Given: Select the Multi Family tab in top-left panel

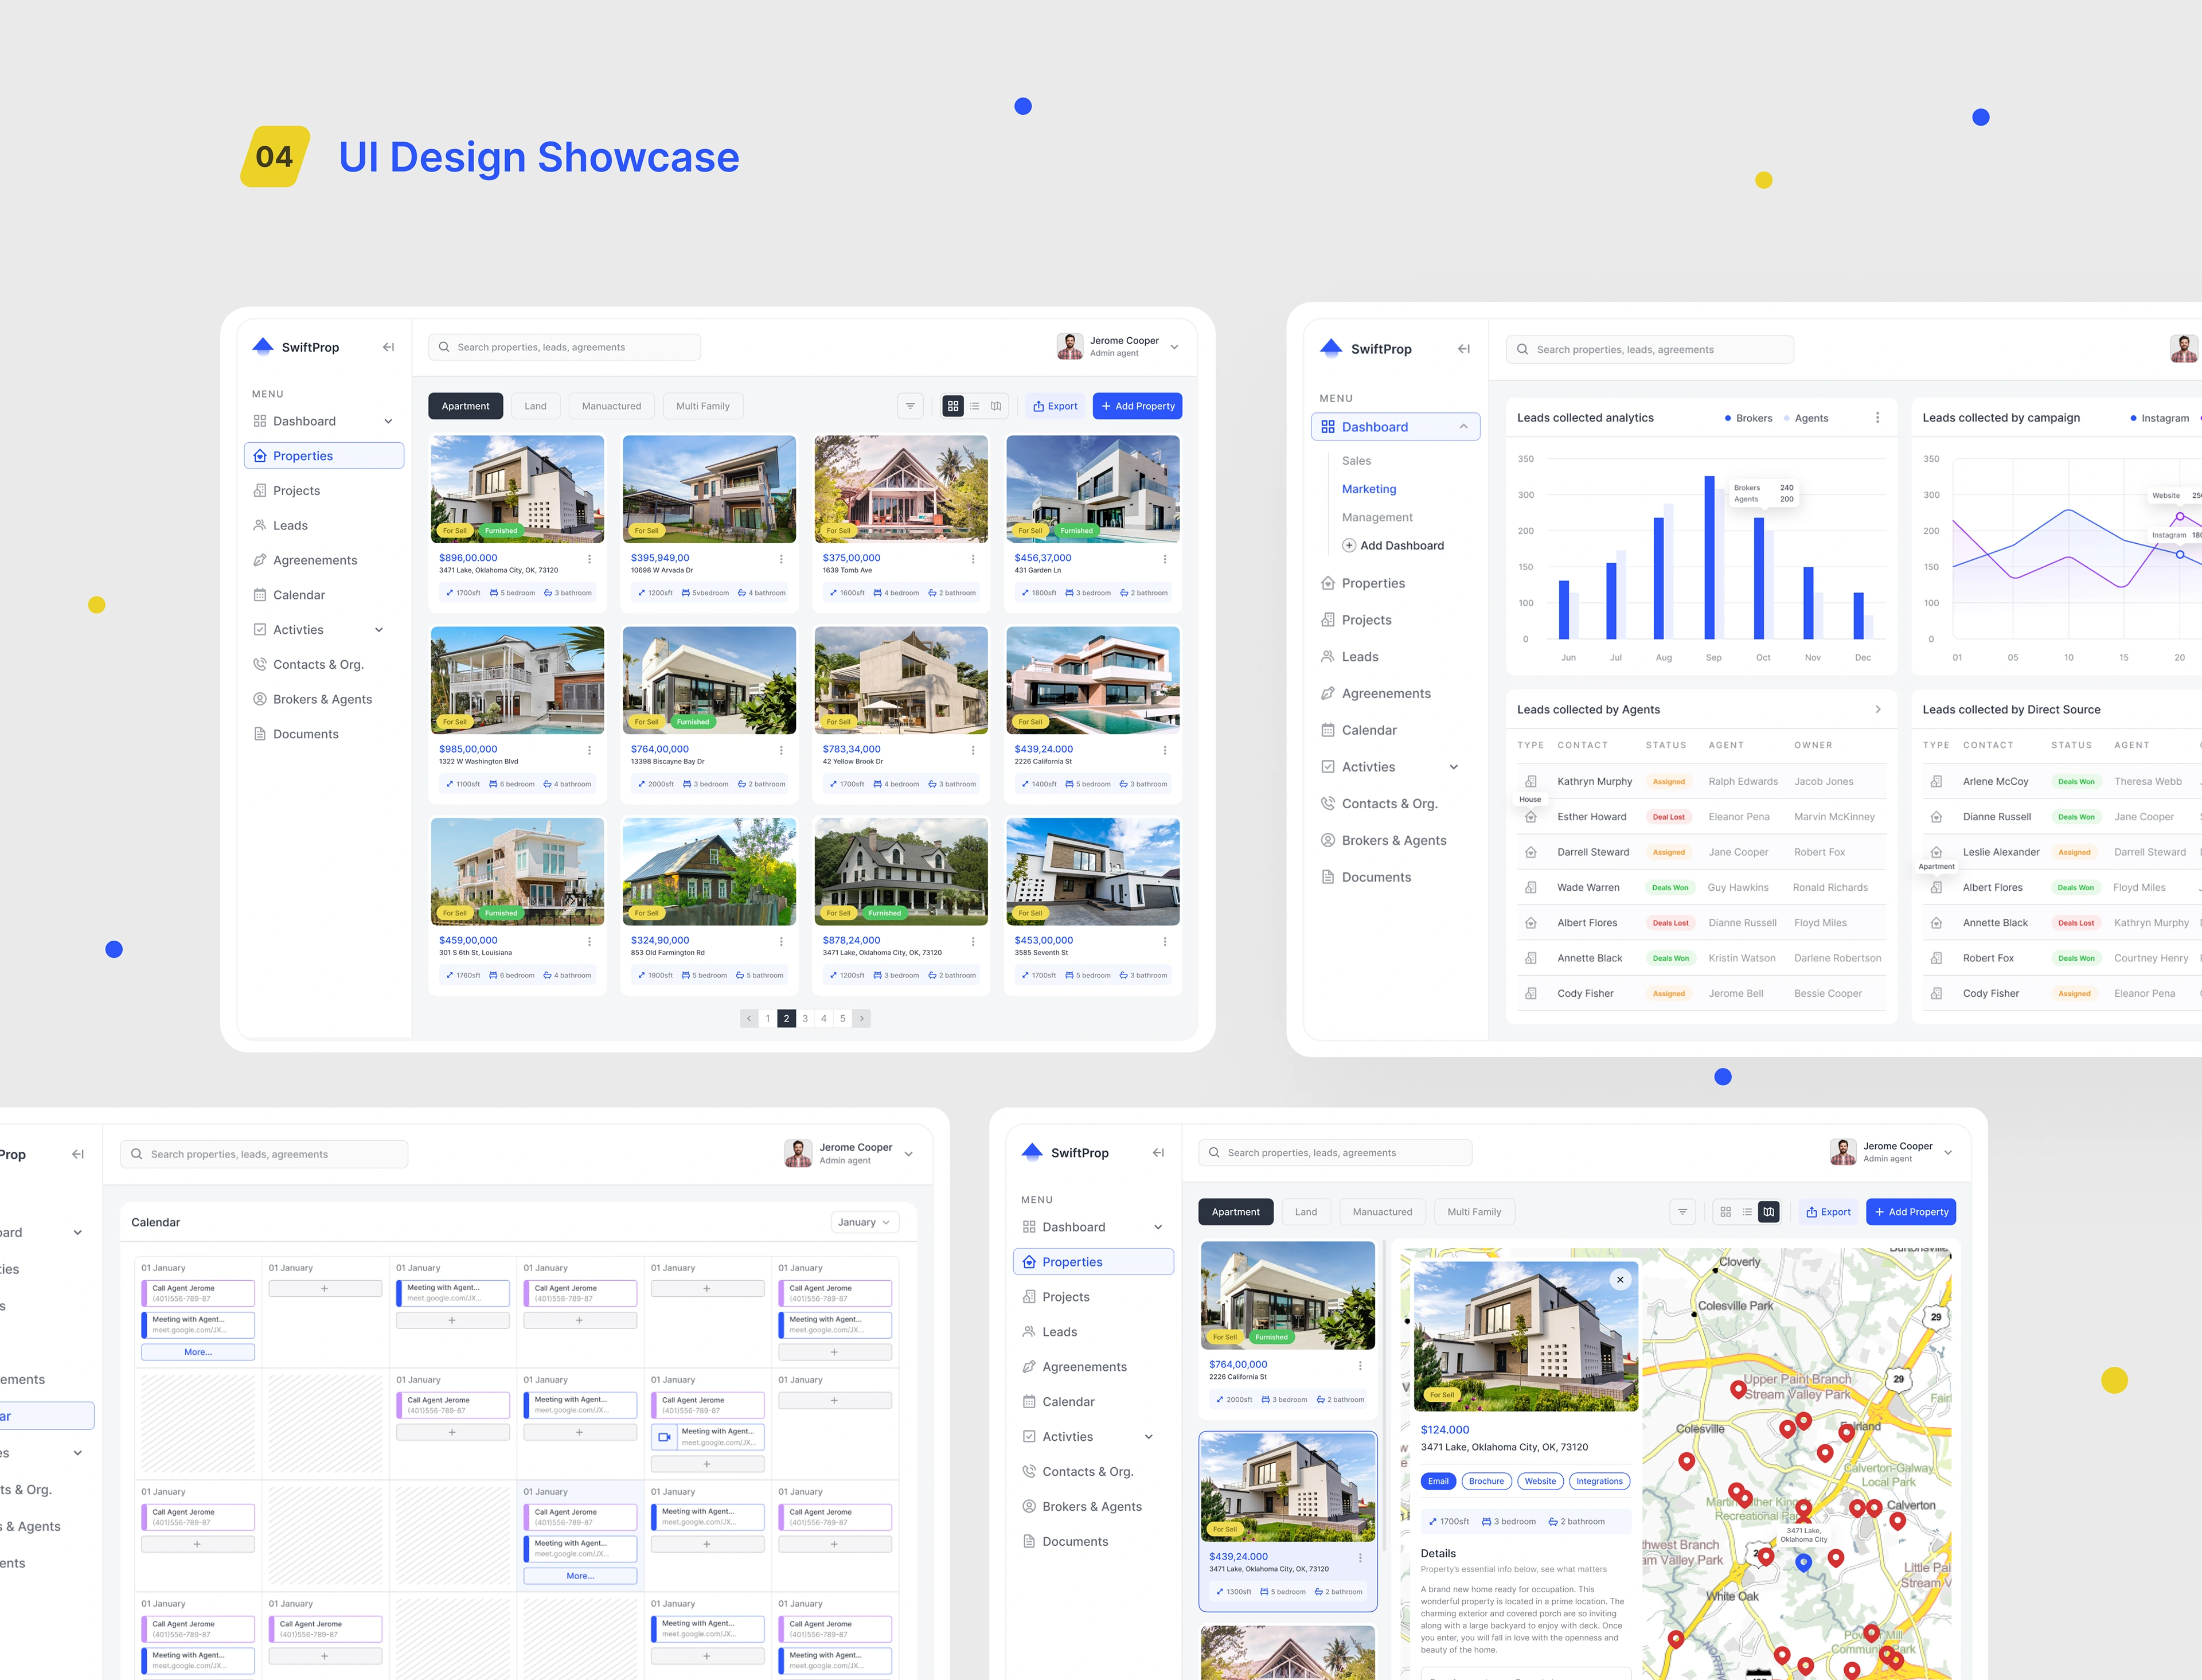Looking at the screenshot, I should [x=702, y=406].
